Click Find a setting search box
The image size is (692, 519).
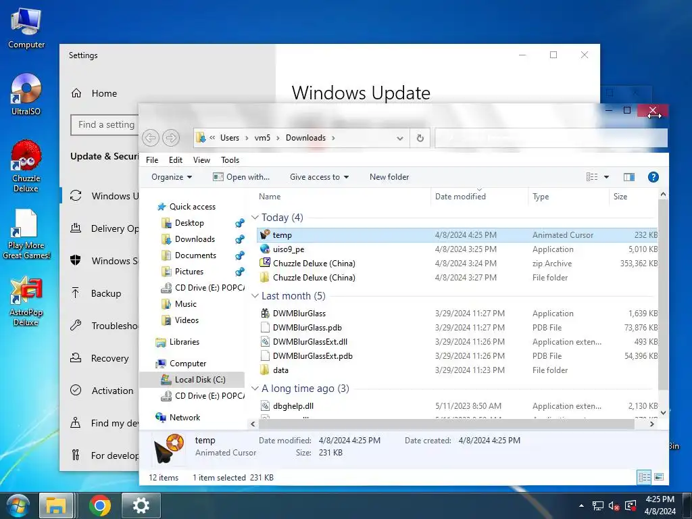point(105,125)
